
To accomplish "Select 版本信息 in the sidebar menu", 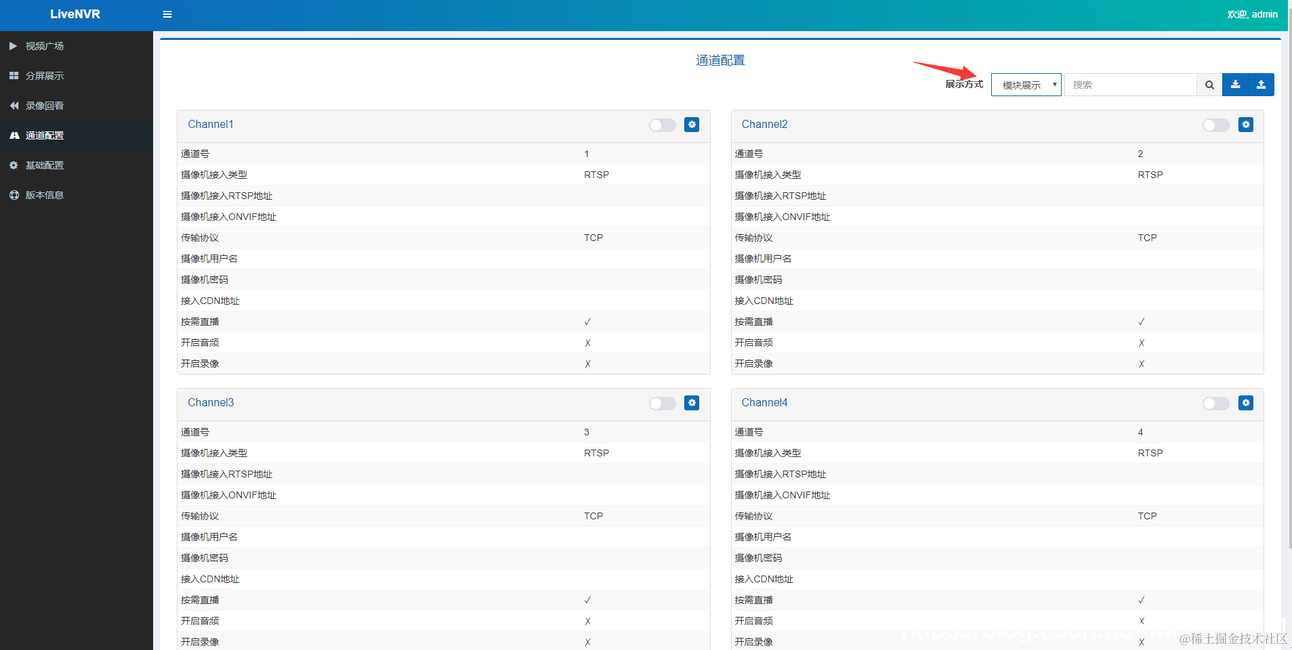I will click(44, 194).
